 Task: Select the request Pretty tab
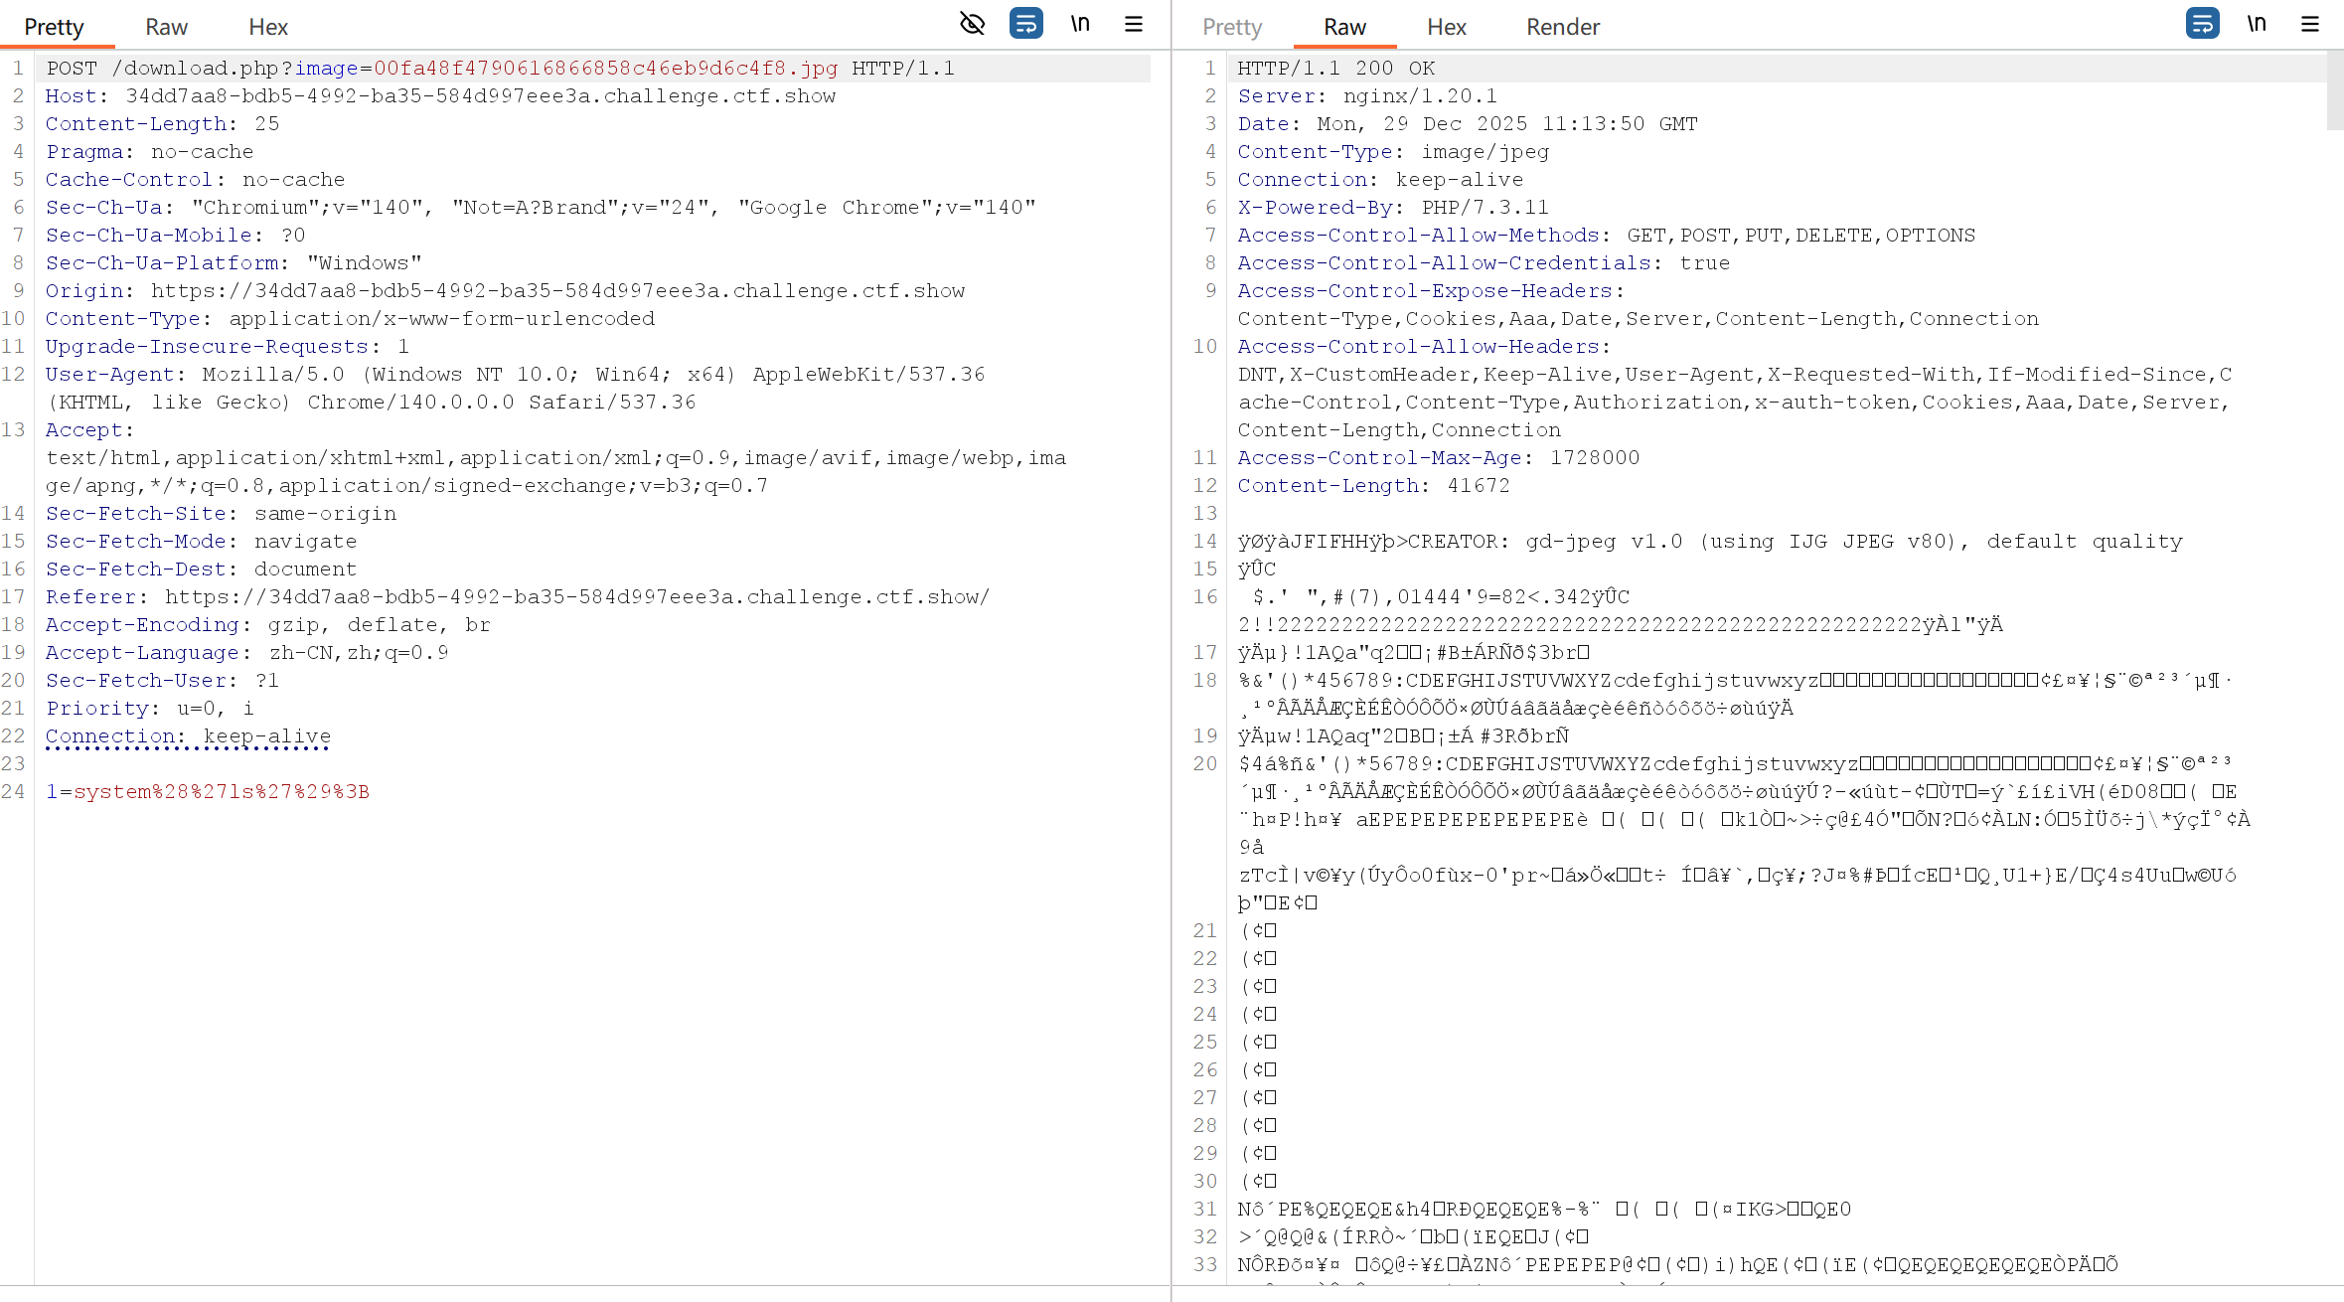click(54, 27)
